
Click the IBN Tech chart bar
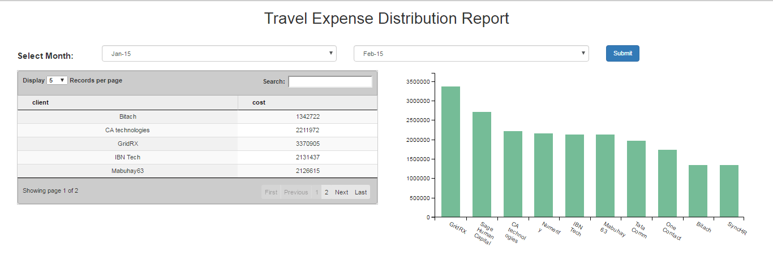[x=574, y=176]
